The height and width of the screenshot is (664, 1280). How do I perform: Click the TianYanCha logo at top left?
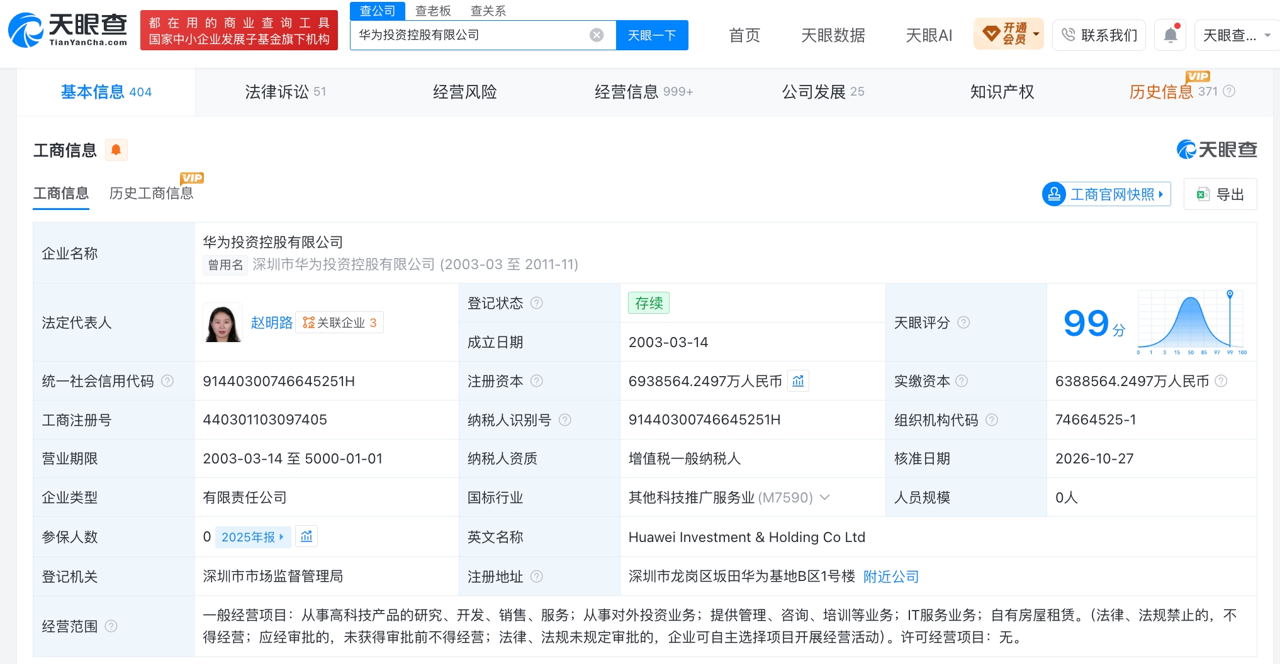pyautogui.click(x=68, y=30)
